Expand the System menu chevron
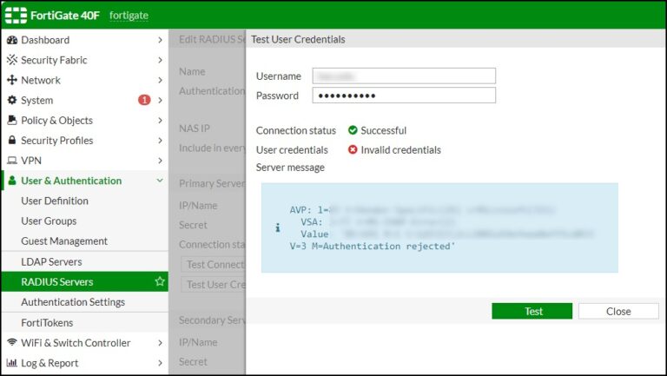667x376 pixels. coord(160,100)
